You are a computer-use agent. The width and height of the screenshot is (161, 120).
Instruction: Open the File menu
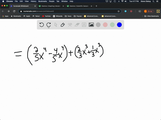click(x=16, y=1)
